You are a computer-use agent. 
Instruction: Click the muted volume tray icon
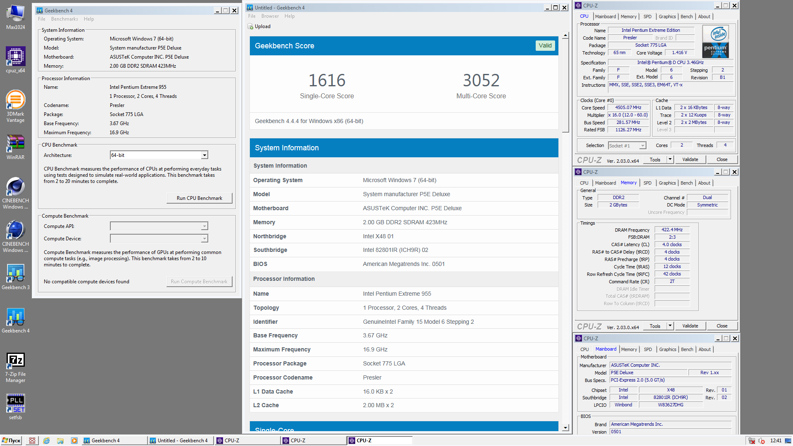pyautogui.click(x=762, y=441)
